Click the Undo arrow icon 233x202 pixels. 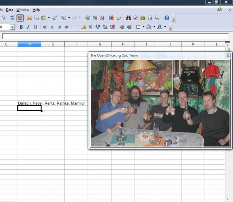[x=64, y=18]
